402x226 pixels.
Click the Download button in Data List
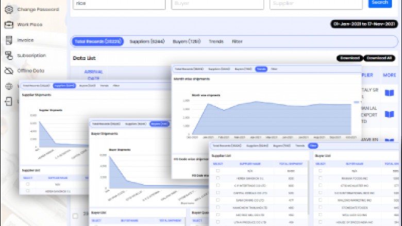349,59
